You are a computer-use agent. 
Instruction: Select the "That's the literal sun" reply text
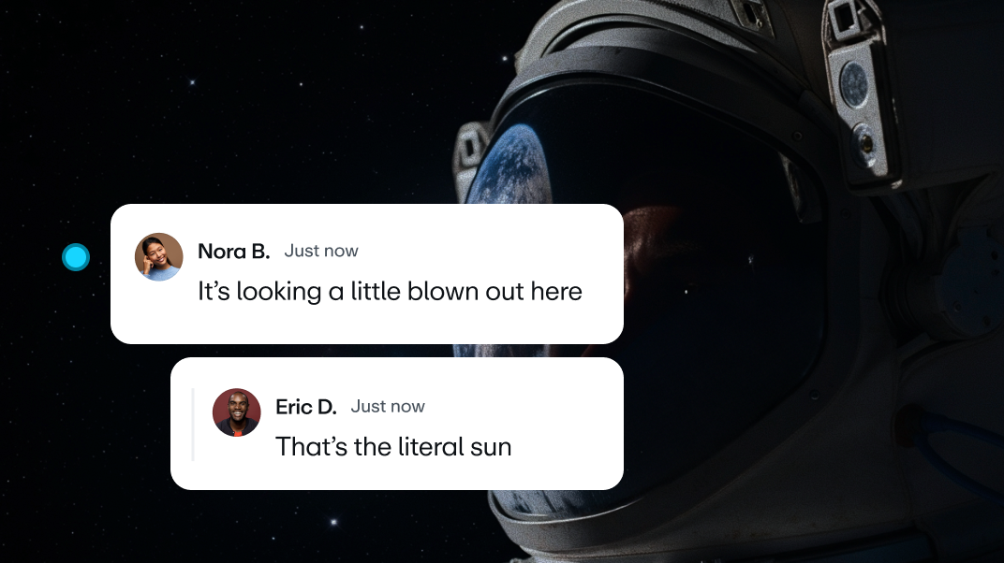(x=393, y=447)
